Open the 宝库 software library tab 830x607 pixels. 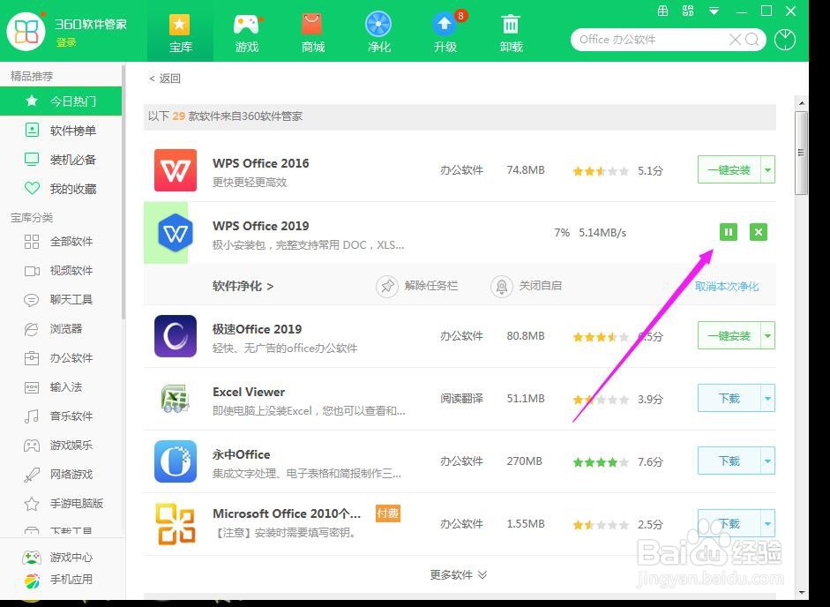click(180, 32)
